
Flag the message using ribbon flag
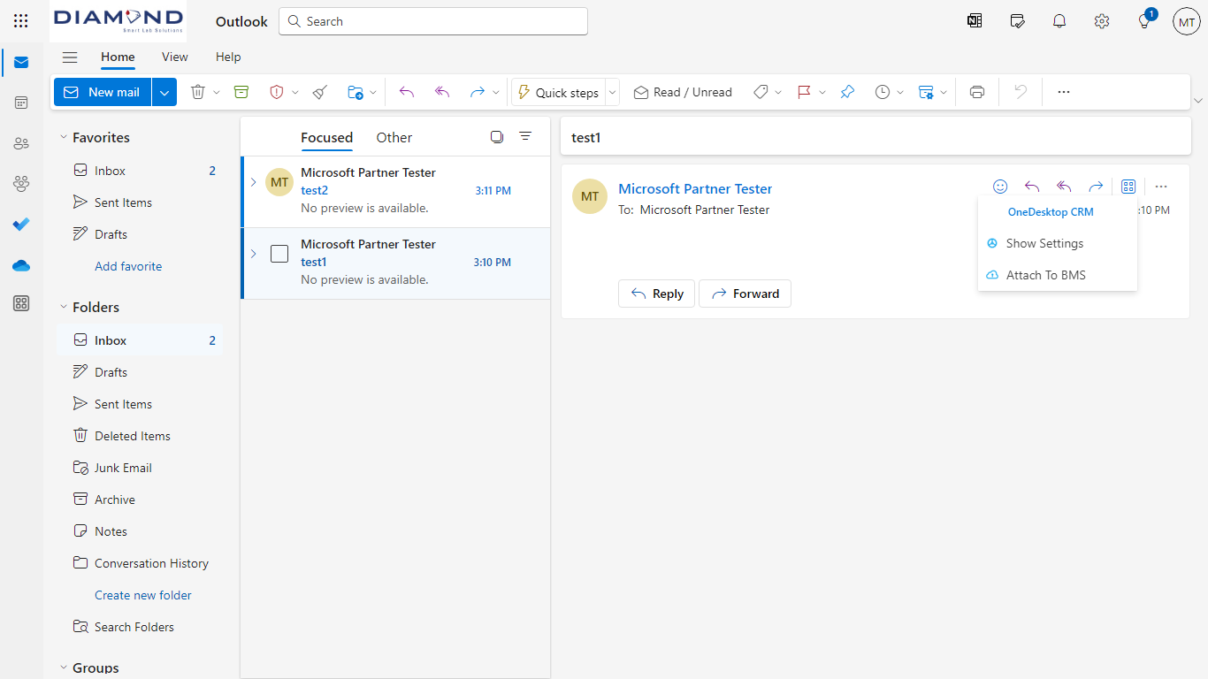click(x=804, y=92)
